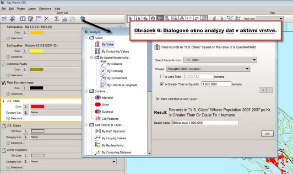Pick the Union combine operation
This screenshot has height=174, width=293.
pos(98,105)
